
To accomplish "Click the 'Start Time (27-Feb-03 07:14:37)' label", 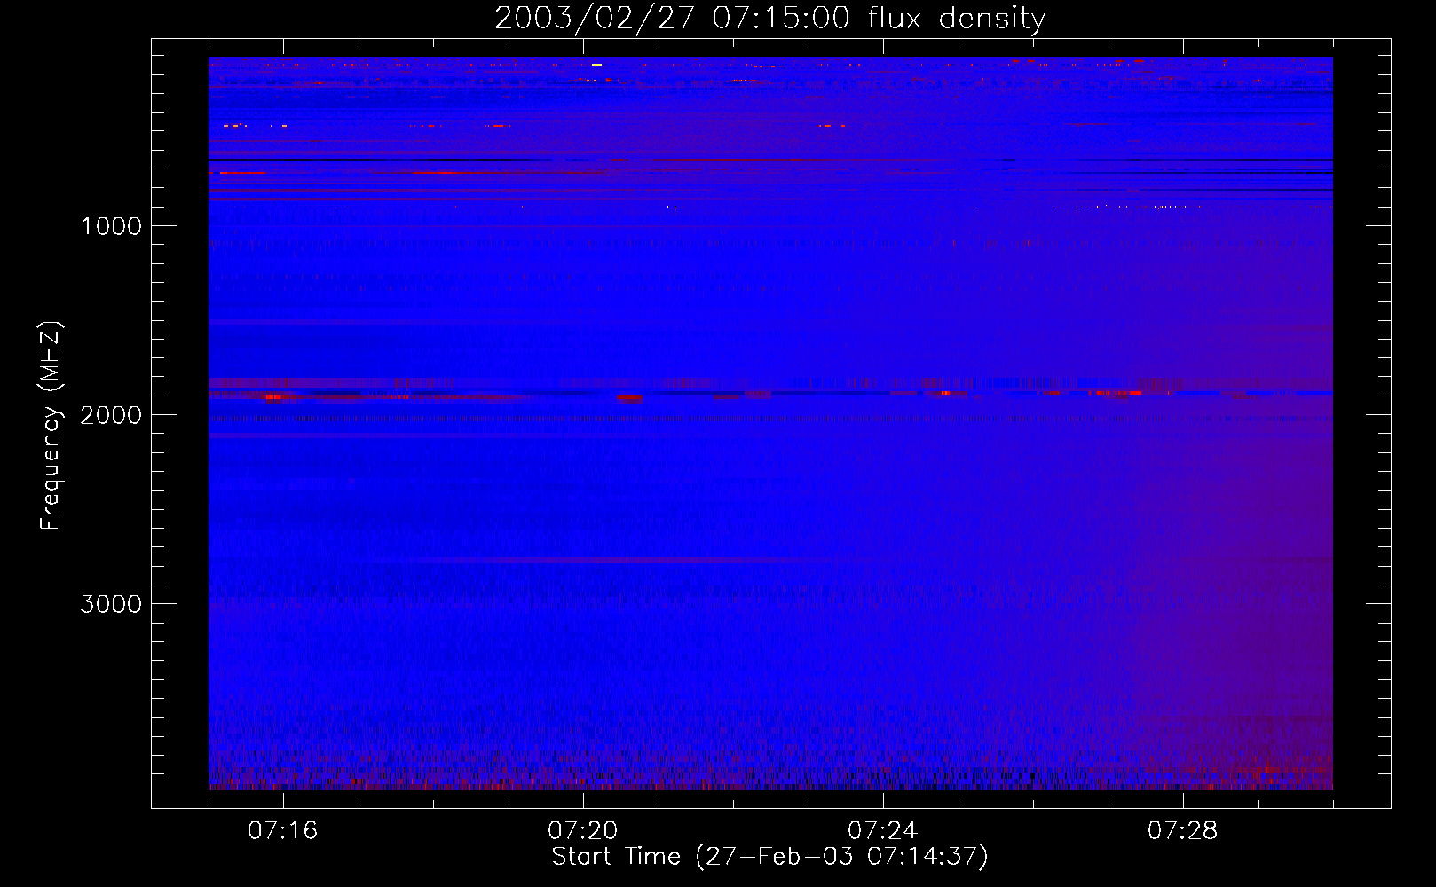I will (769, 857).
